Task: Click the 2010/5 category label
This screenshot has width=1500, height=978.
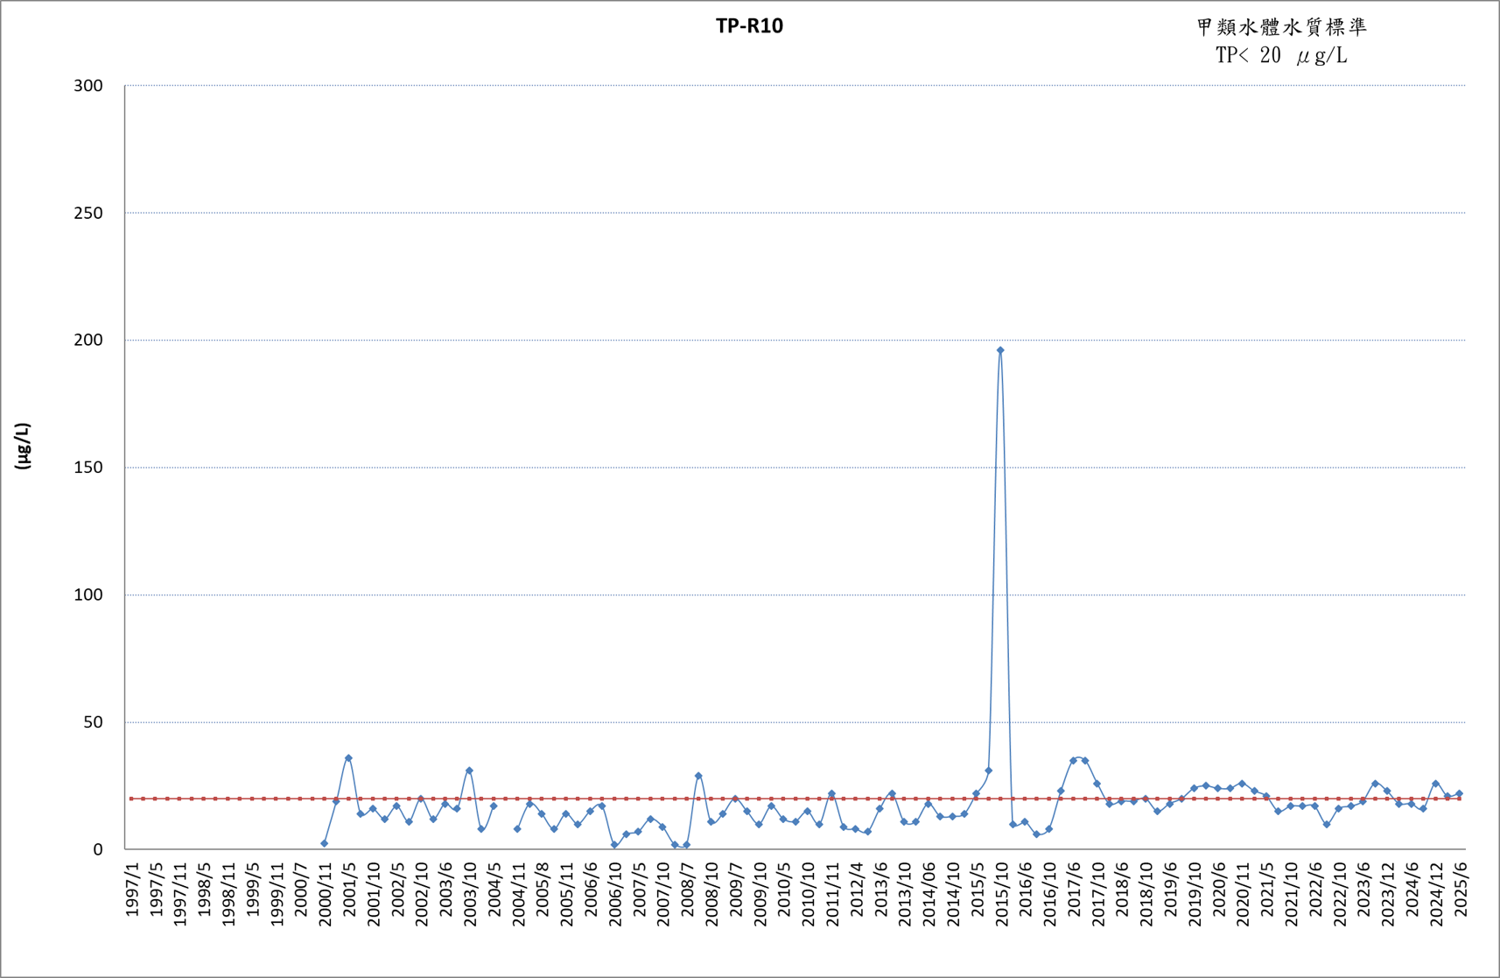Action: pyautogui.click(x=784, y=890)
